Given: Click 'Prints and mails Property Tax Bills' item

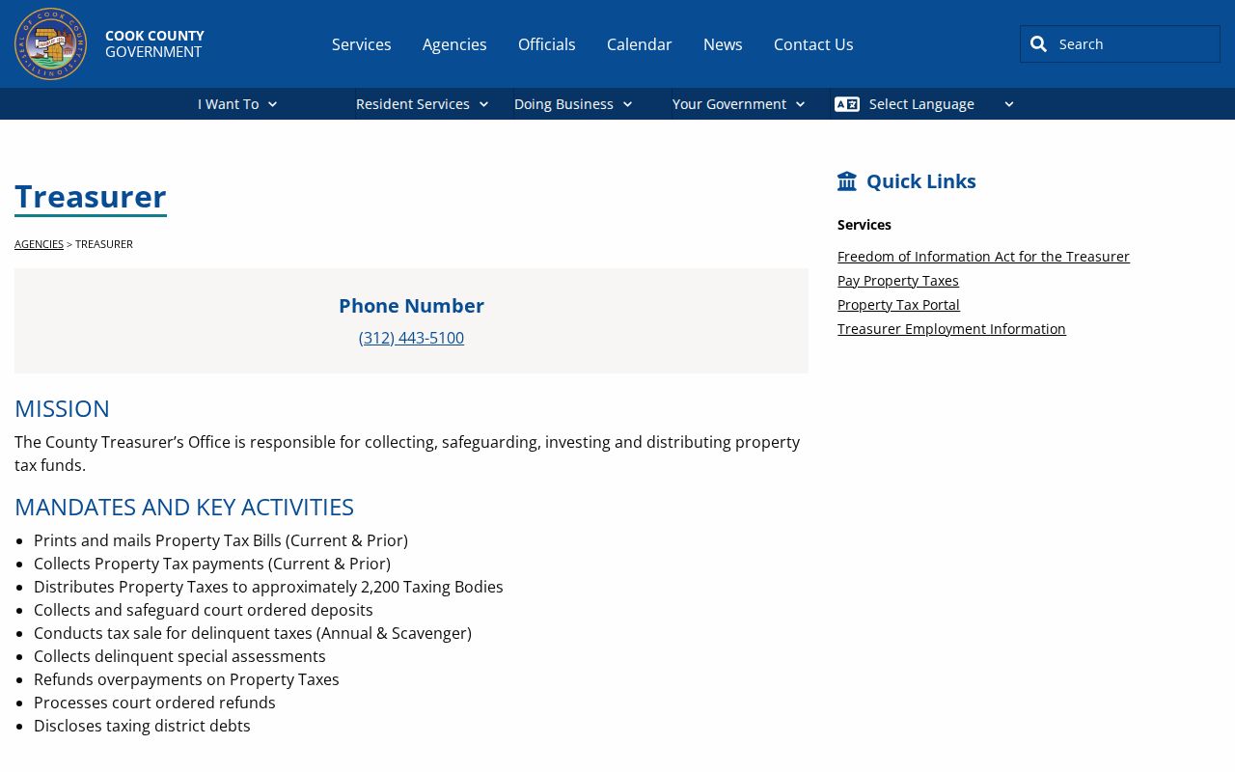Looking at the screenshot, I should pos(221,540).
